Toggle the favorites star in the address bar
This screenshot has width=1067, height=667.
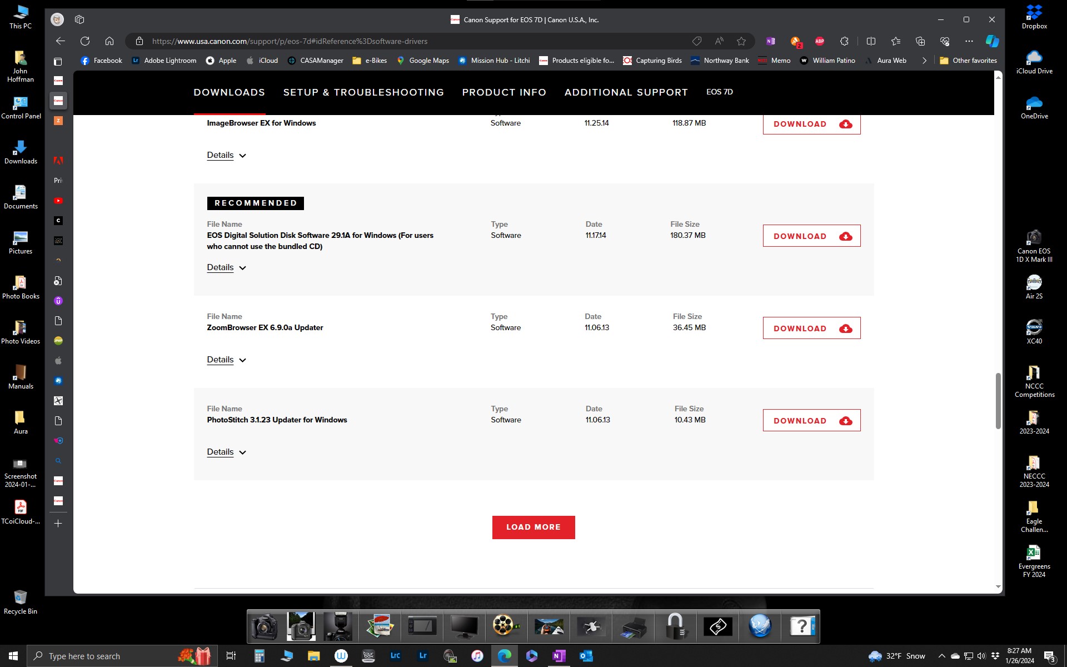pos(741,41)
